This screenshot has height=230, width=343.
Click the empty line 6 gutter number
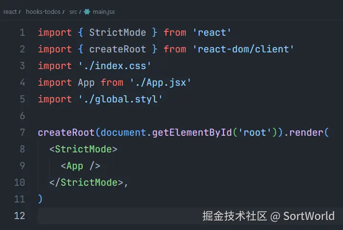(22, 116)
